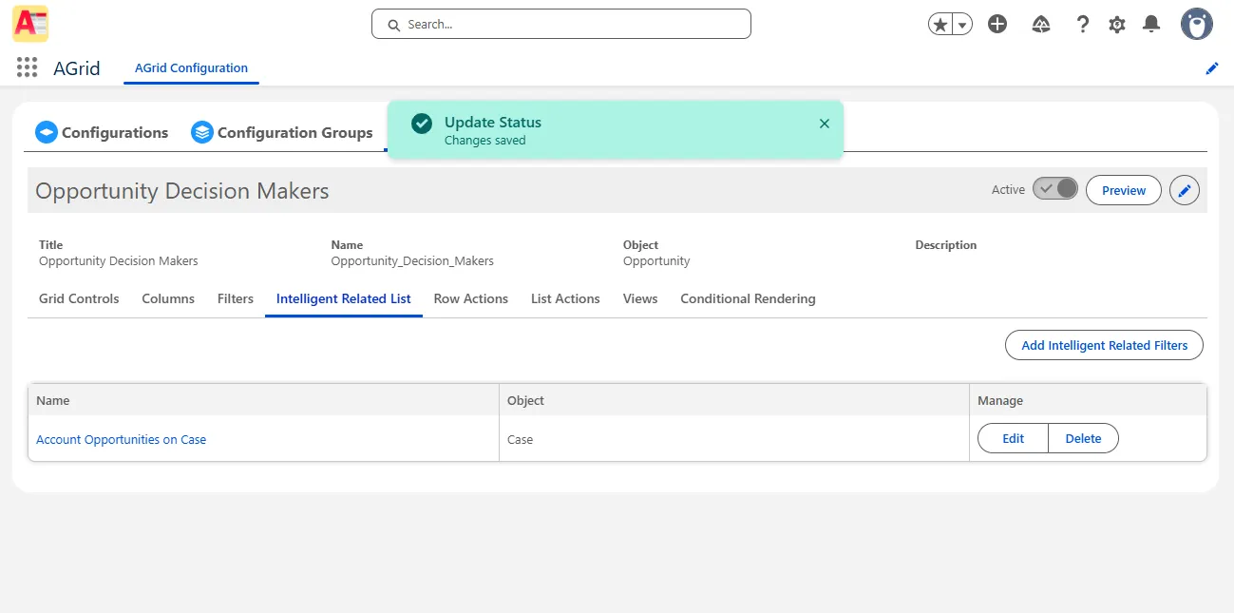Click the edit page pencil in nav bar
The height and width of the screenshot is (613, 1234).
coord(1212,68)
